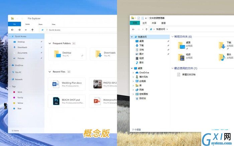Open the 文件 tab in the Chinese File Explorer

tap(135, 23)
